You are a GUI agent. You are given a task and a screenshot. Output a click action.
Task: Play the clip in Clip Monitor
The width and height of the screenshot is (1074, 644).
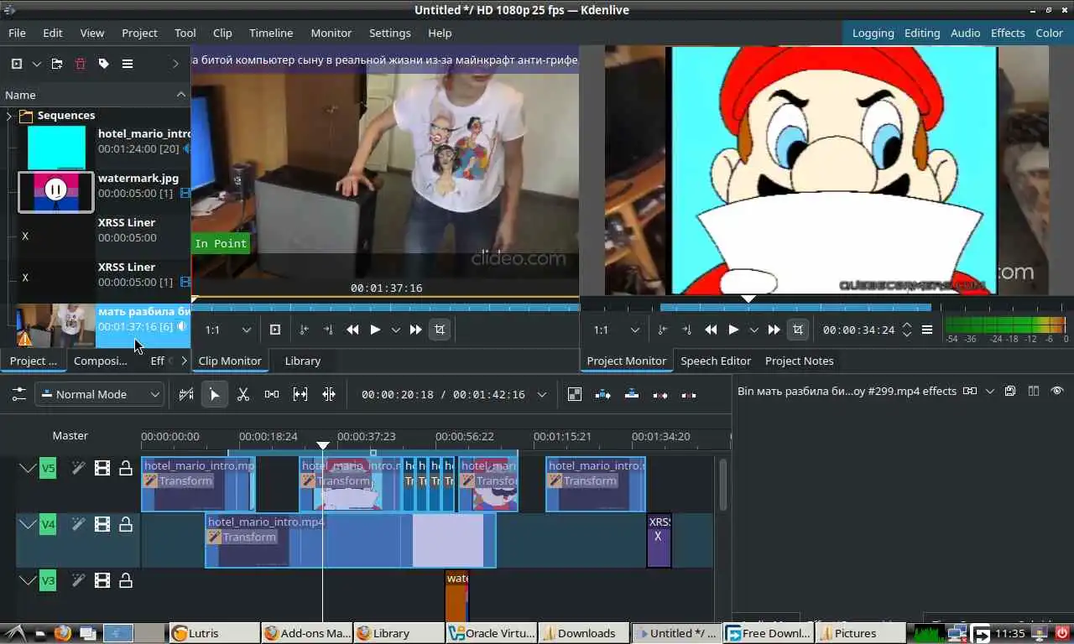pyautogui.click(x=375, y=330)
